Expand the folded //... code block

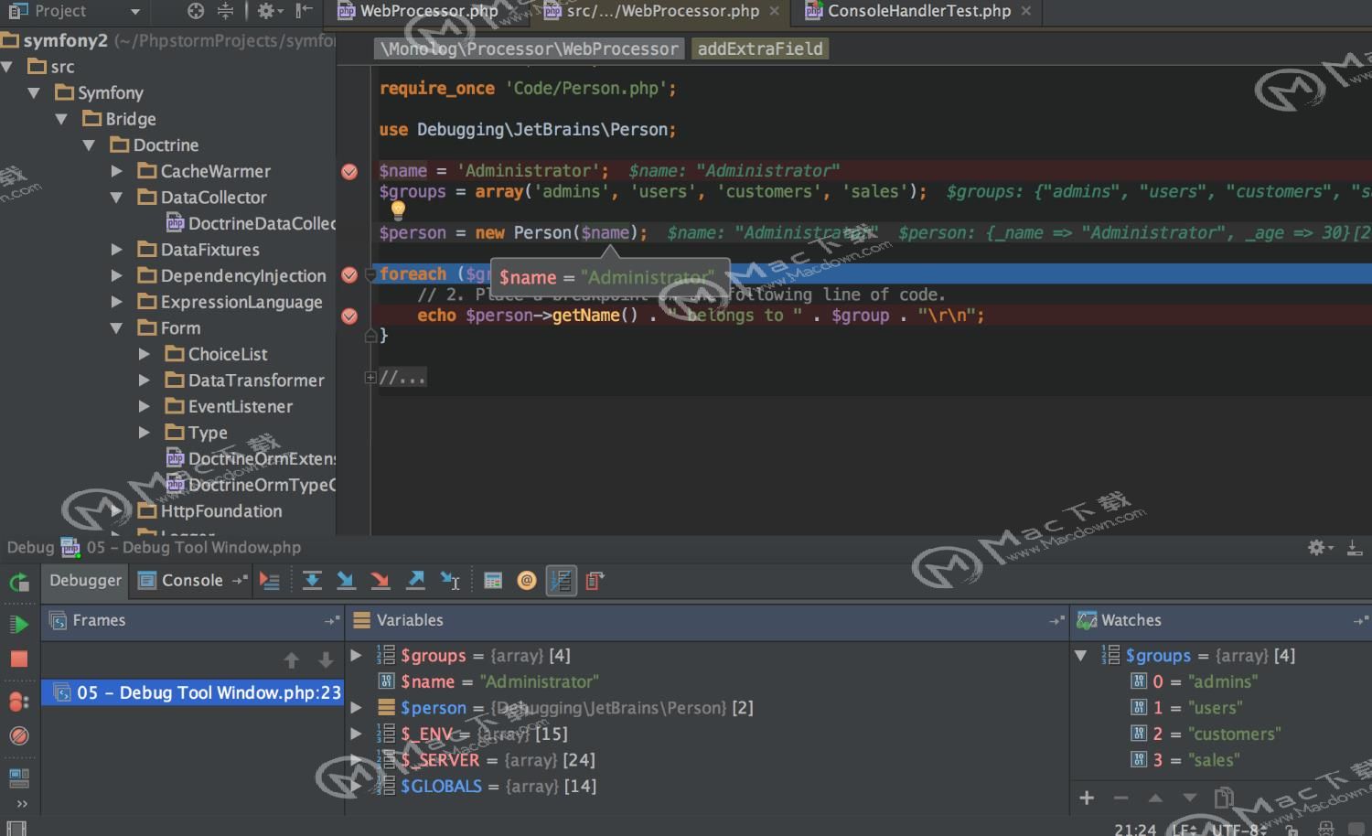click(x=370, y=377)
